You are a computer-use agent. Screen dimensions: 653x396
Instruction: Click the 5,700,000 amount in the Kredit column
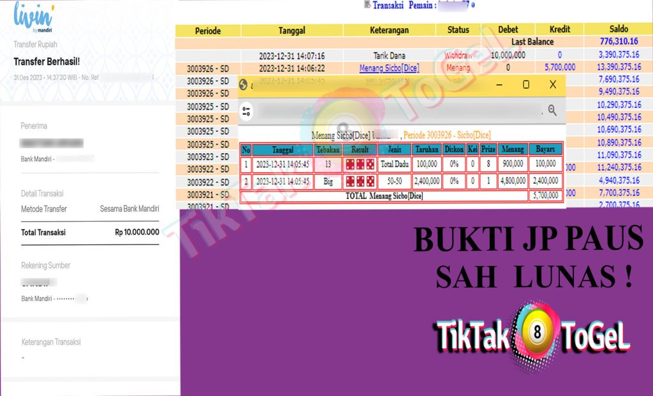[x=560, y=67]
